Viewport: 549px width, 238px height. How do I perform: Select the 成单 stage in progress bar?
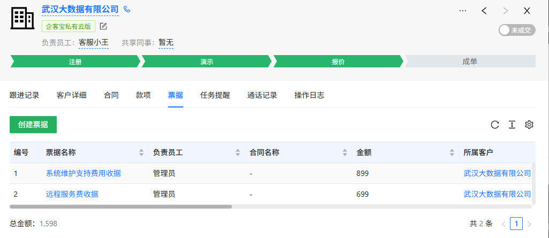coord(470,62)
